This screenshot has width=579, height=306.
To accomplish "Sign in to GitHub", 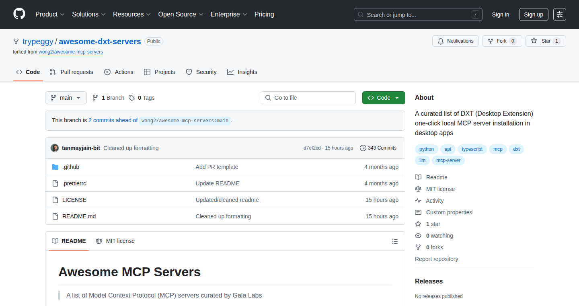I will coord(501,14).
